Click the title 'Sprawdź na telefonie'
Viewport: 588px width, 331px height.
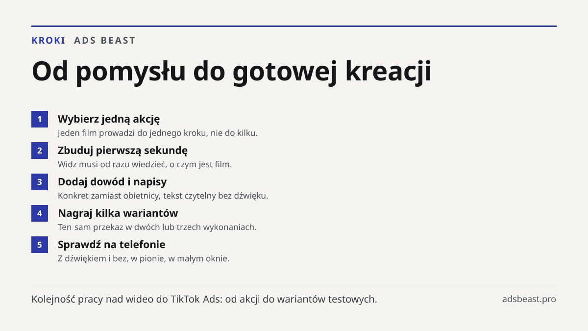(x=112, y=245)
